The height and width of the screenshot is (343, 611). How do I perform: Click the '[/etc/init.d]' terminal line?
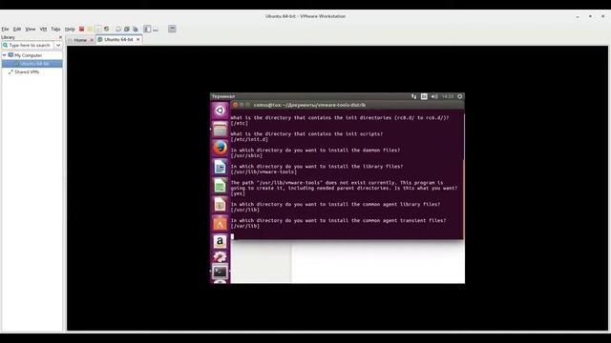(x=249, y=139)
